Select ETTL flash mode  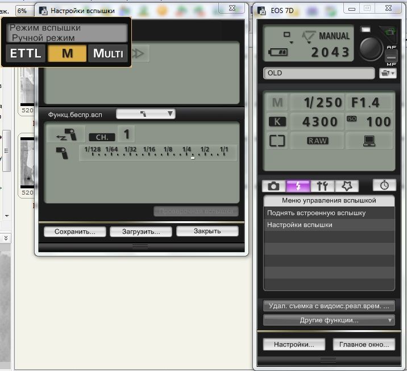26,53
